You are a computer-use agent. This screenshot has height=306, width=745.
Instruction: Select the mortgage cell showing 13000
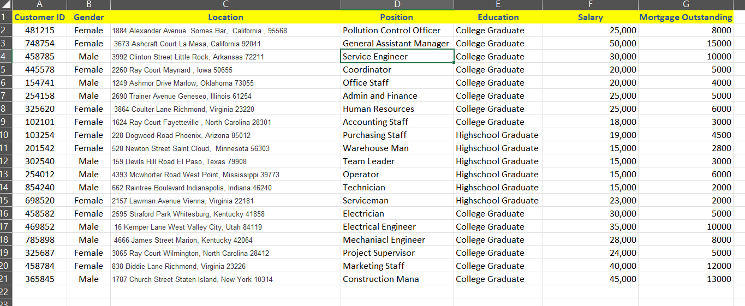pos(686,279)
